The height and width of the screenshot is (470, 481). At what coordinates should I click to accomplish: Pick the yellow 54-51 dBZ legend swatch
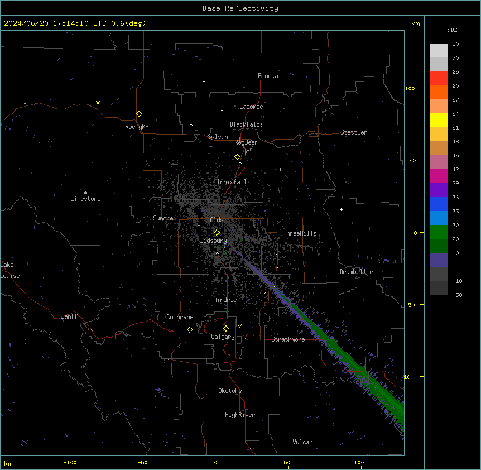pos(439,120)
